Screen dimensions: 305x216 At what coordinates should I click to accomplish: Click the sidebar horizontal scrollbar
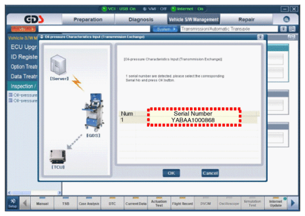point(35,193)
